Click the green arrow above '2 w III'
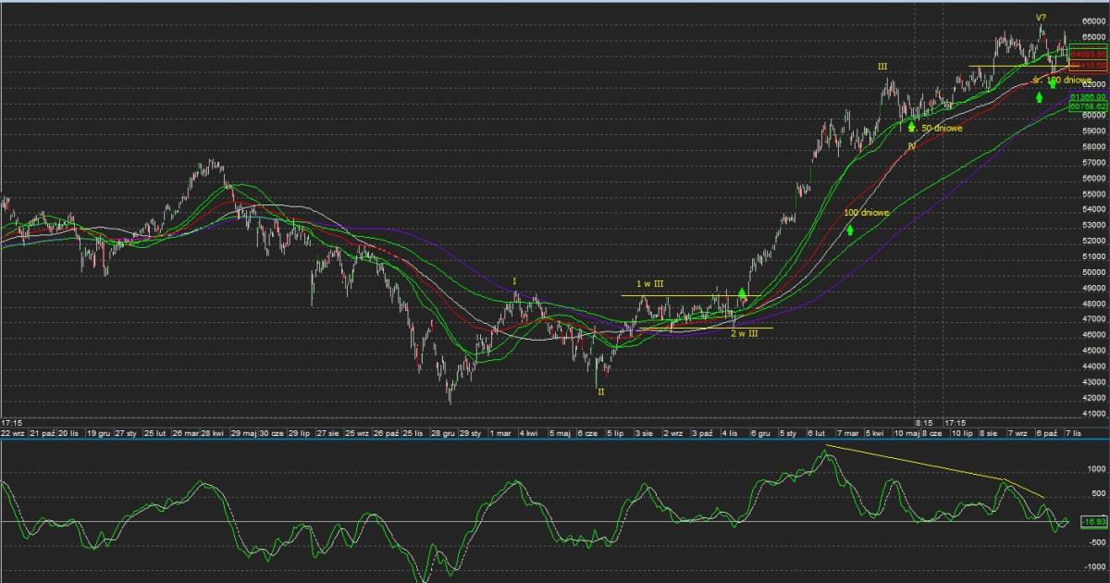Image resolution: width=1110 pixels, height=583 pixels. pyautogui.click(x=742, y=293)
